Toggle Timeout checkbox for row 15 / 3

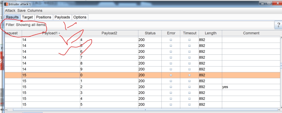[x=189, y=93]
